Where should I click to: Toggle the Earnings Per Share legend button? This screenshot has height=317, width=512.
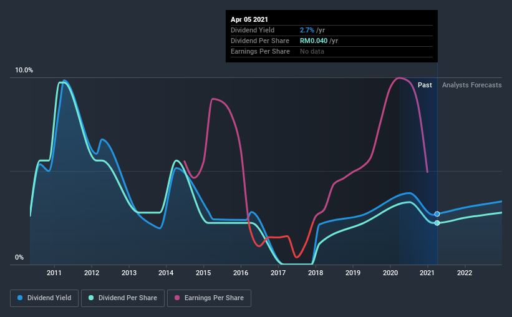click(209, 298)
